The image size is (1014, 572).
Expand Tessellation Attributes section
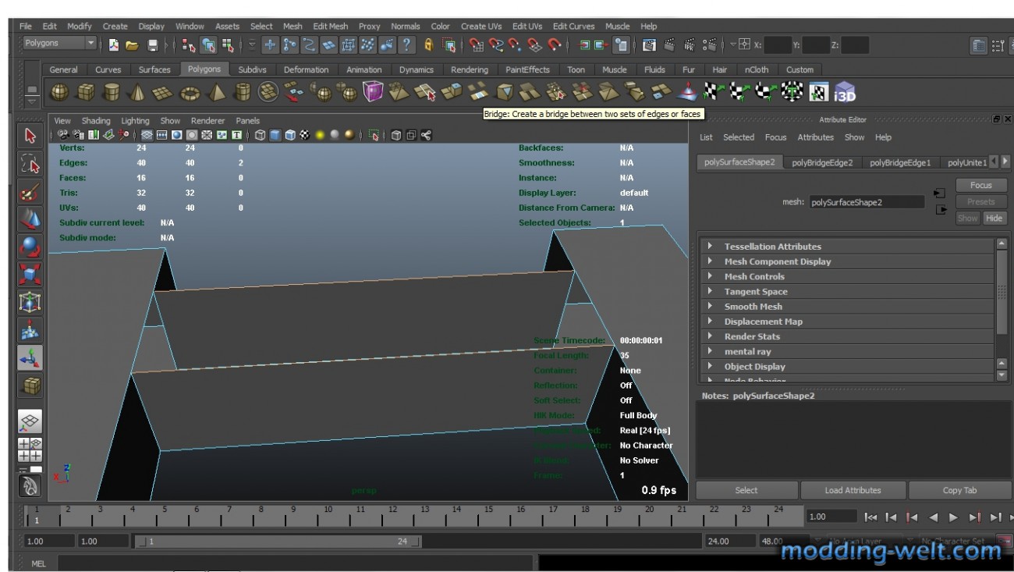click(x=846, y=247)
